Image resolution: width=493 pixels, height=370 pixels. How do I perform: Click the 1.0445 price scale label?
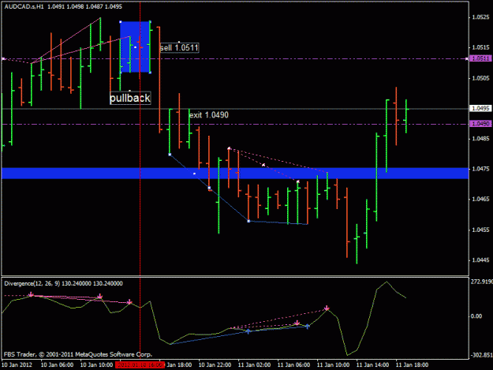pos(480,260)
